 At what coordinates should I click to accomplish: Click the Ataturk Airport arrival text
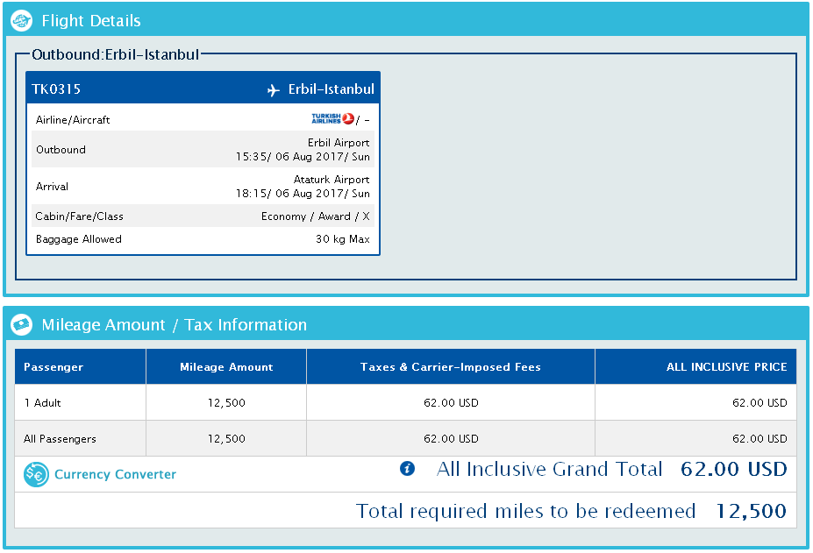click(x=332, y=180)
